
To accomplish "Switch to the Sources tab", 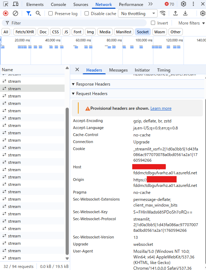I will pos(81,4).
